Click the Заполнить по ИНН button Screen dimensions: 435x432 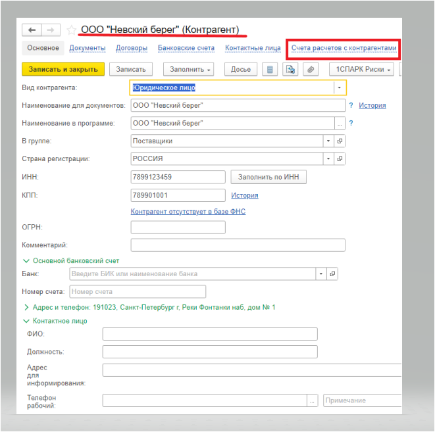click(269, 177)
